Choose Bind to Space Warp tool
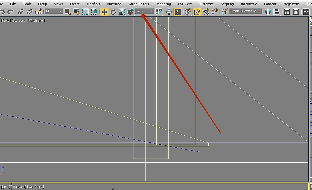 [38, 12]
